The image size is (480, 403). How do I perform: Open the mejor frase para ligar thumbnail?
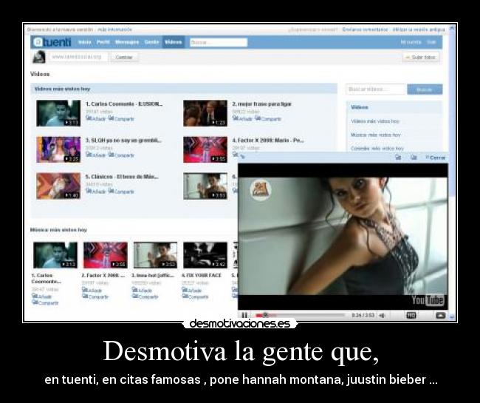click(x=205, y=113)
